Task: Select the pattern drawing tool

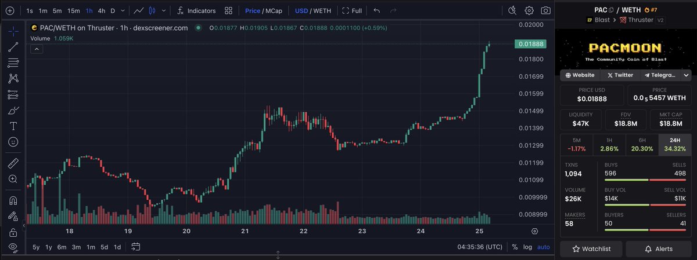Action: (x=13, y=79)
